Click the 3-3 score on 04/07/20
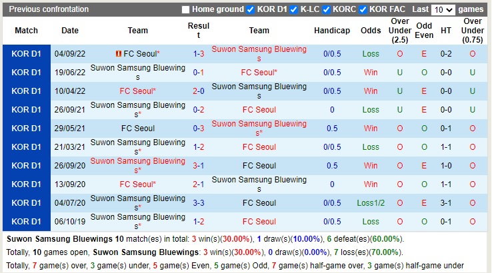 [199, 203]
